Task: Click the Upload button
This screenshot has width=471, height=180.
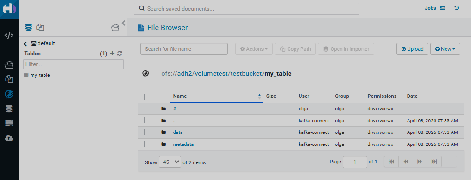Action: click(x=413, y=49)
